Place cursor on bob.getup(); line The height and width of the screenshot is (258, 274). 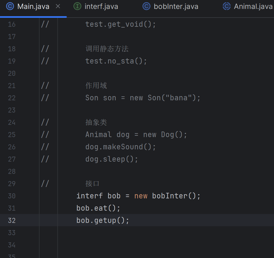point(103,220)
